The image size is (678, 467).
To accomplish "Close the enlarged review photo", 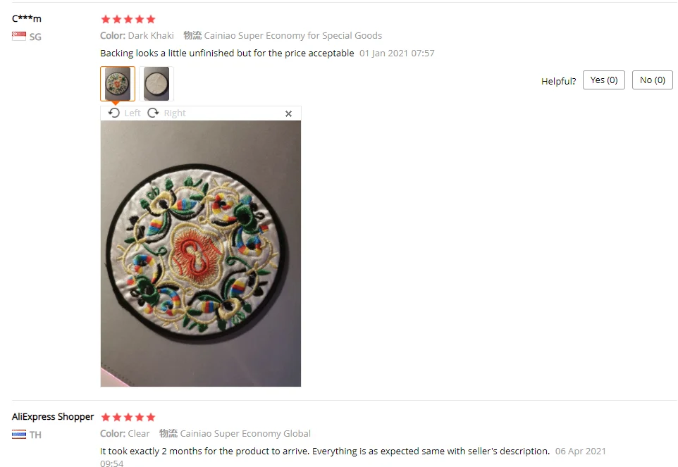I will (x=288, y=113).
